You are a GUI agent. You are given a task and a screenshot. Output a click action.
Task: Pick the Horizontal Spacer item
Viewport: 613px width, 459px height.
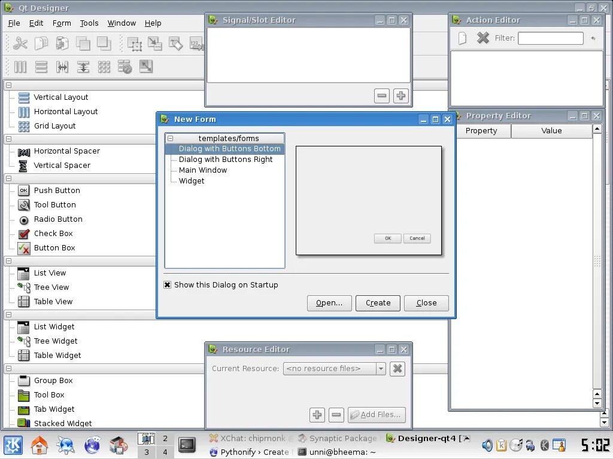(59, 151)
